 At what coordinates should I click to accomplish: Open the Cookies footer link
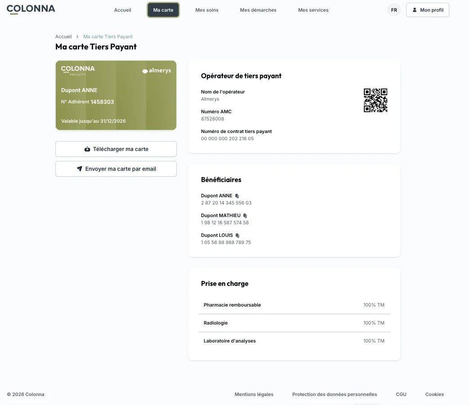tap(434, 394)
